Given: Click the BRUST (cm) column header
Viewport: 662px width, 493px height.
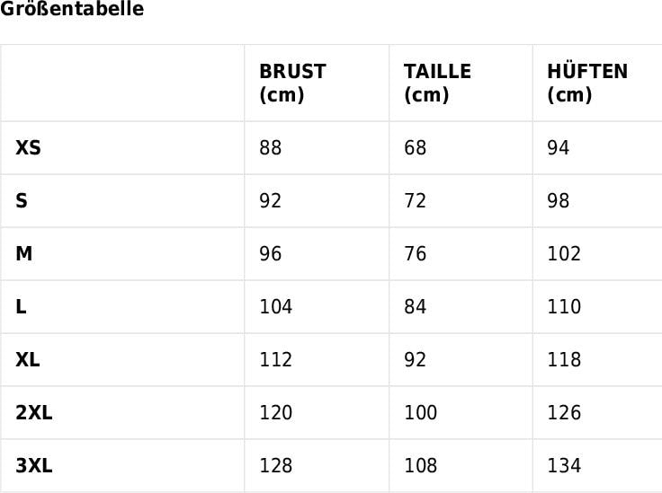Looking at the screenshot, I should pyautogui.click(x=292, y=83).
